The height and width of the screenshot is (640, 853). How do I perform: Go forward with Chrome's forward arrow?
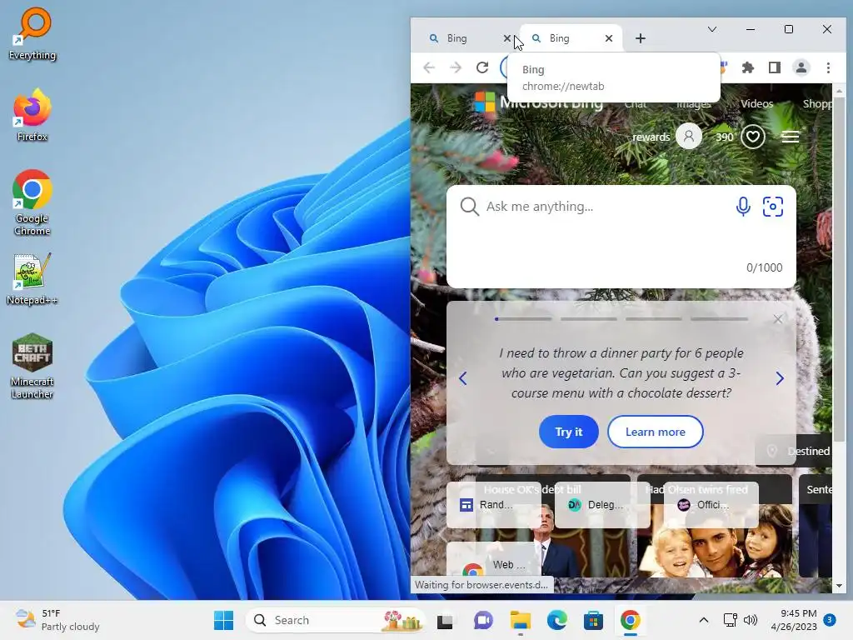click(456, 67)
